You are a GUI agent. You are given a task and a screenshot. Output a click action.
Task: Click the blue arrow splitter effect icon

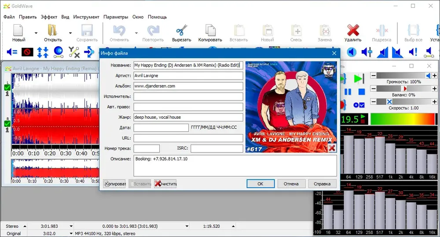click(89, 52)
